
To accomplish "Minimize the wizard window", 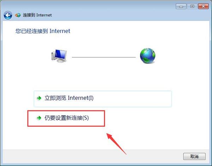I will pyautogui.click(x=181, y=6).
